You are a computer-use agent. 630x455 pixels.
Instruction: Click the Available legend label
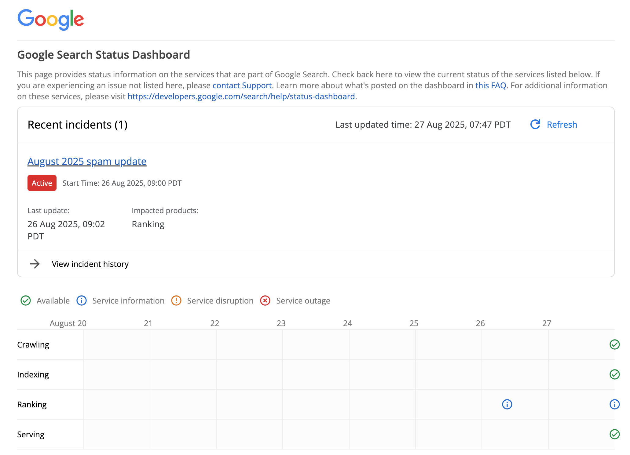point(53,301)
